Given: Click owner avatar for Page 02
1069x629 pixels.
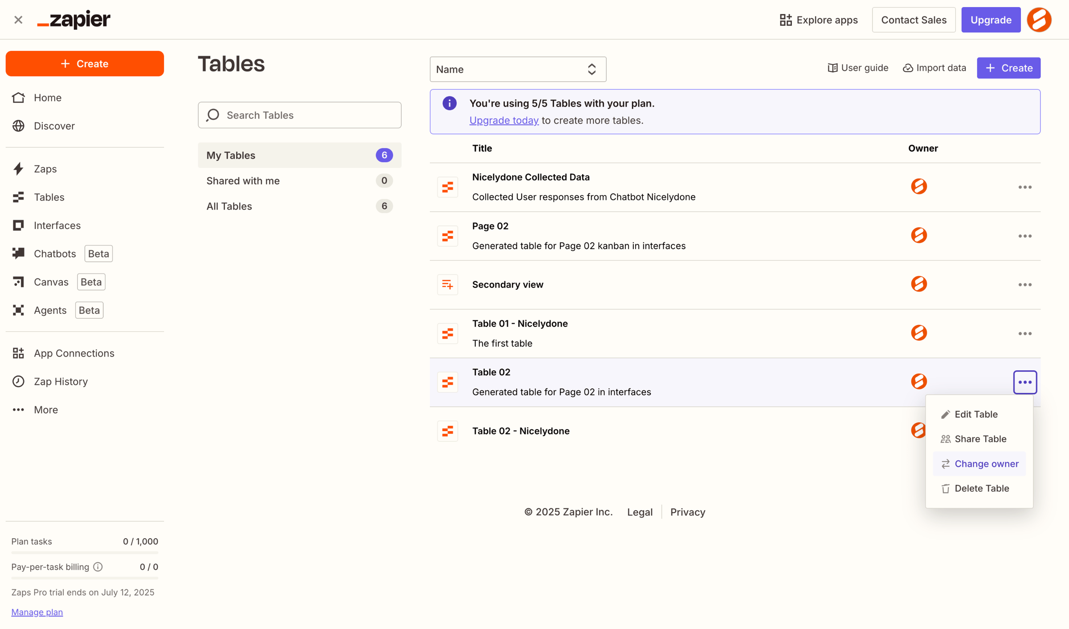Looking at the screenshot, I should pos(918,235).
